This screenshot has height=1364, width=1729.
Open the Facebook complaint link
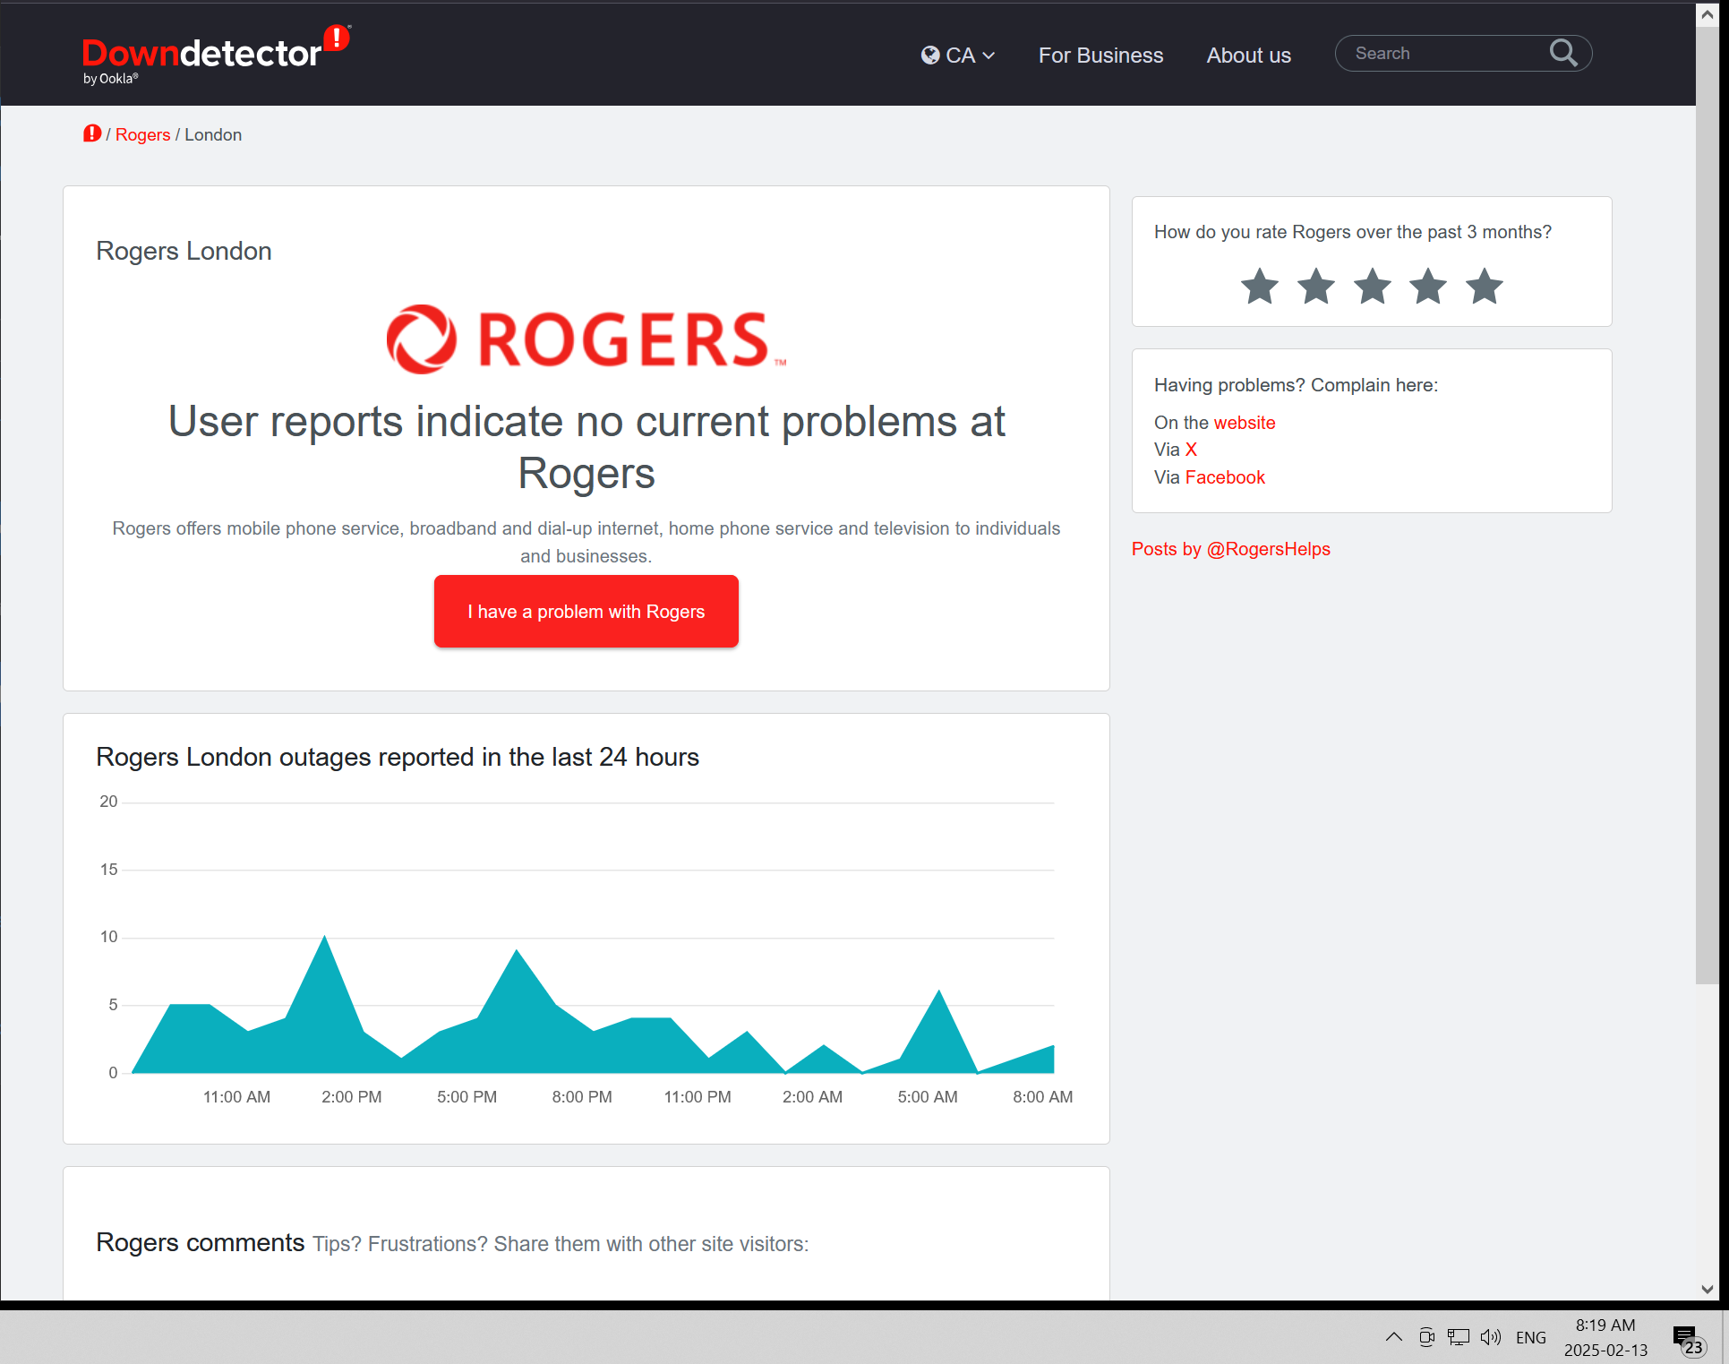tap(1224, 477)
